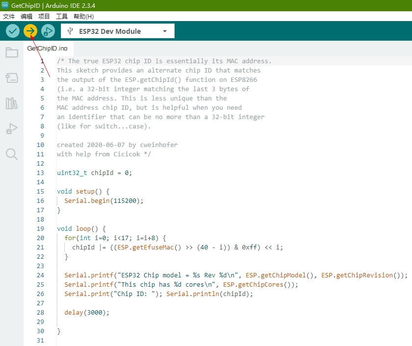412x346 pixels.
Task: Open the 帮助(H) menu
Action: (83, 17)
